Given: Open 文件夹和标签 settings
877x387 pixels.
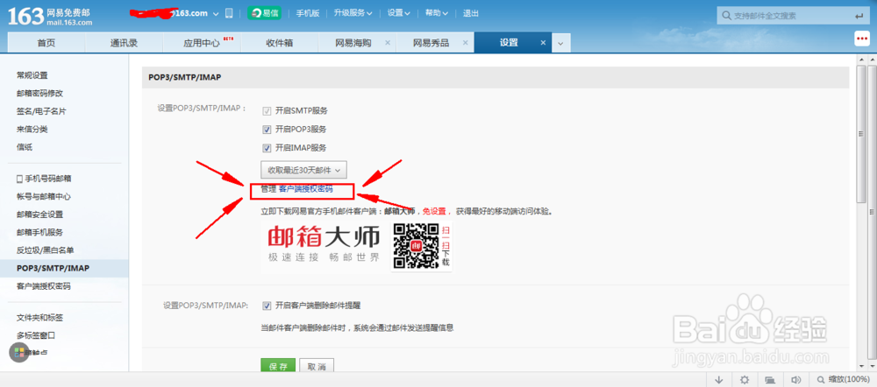Looking at the screenshot, I should click(x=39, y=318).
